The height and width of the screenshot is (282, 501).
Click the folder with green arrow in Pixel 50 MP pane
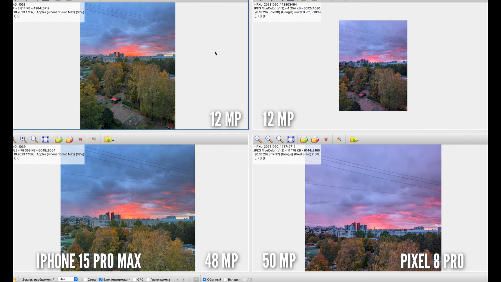[304, 139]
